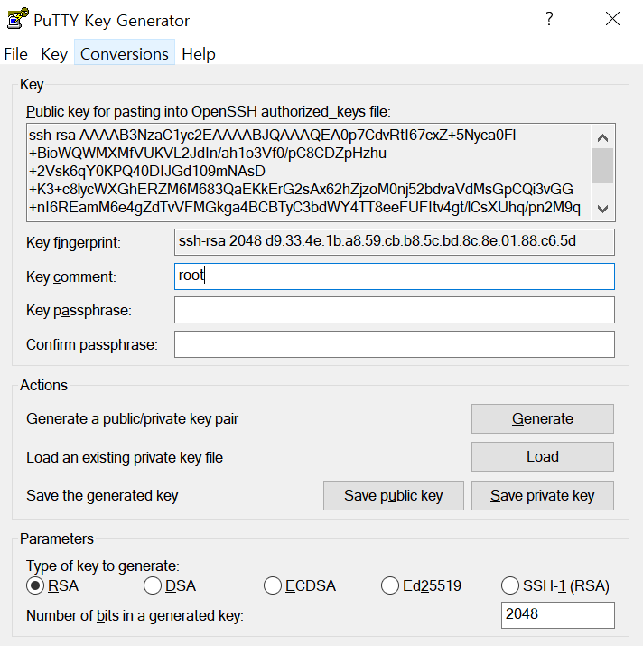Open the Key menu
The height and width of the screenshot is (646, 643).
click(x=54, y=54)
